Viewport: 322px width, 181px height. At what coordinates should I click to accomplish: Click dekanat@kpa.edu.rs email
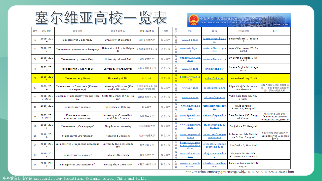point(214,117)
